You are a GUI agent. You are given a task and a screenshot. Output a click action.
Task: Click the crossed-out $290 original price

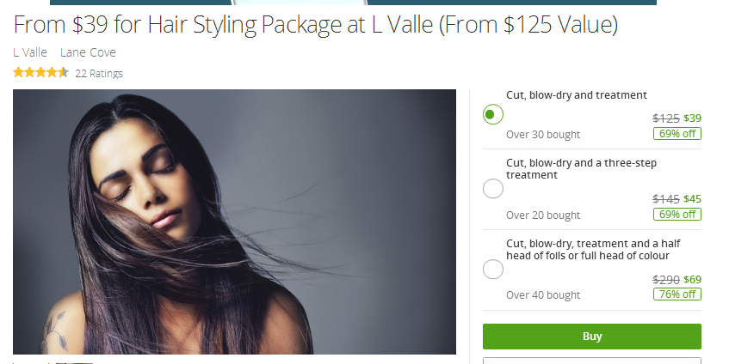click(x=666, y=280)
